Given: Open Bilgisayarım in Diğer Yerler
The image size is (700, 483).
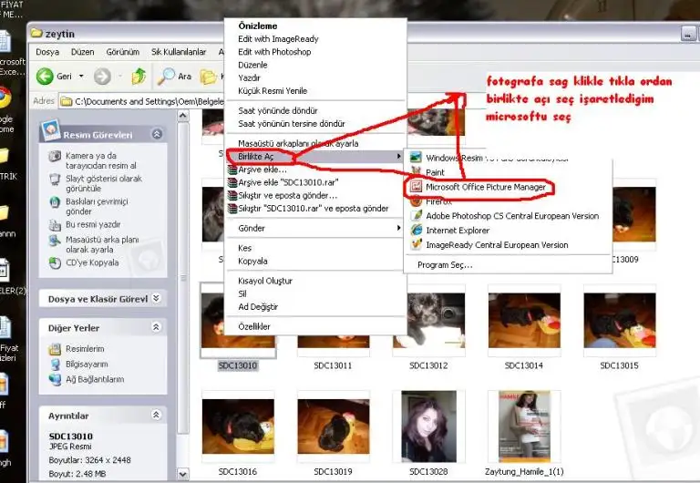Looking at the screenshot, I should [87, 364].
